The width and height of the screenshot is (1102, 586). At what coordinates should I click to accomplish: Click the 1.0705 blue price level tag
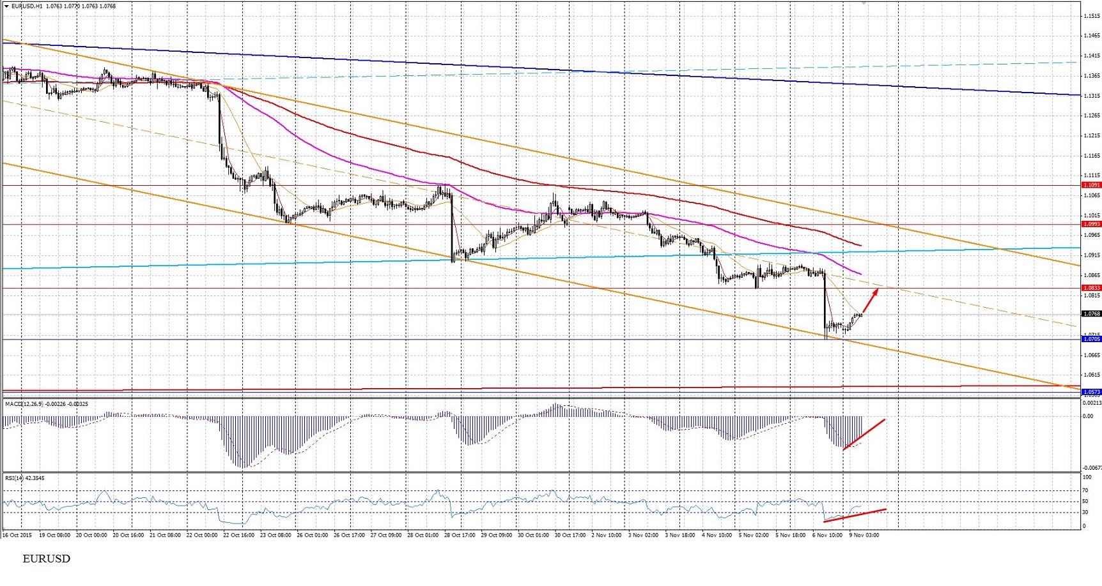pos(1091,339)
